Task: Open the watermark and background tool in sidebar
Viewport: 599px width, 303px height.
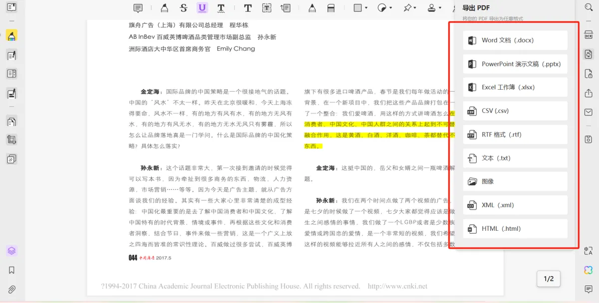Action: [11, 159]
